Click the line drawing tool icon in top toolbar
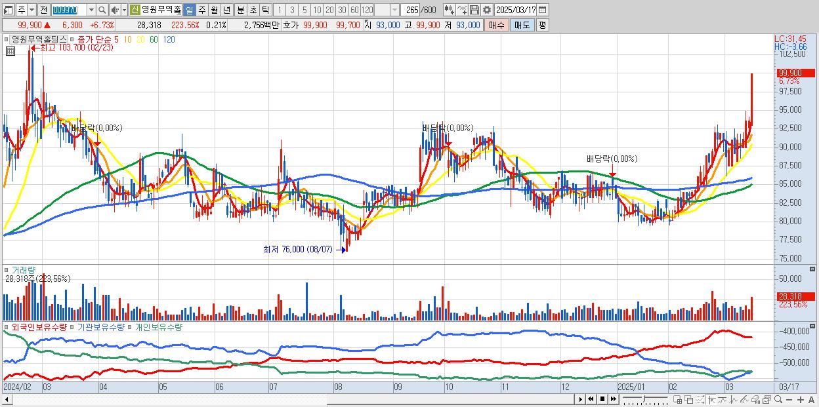Image resolution: width=819 pixels, height=407 pixels. (462, 10)
